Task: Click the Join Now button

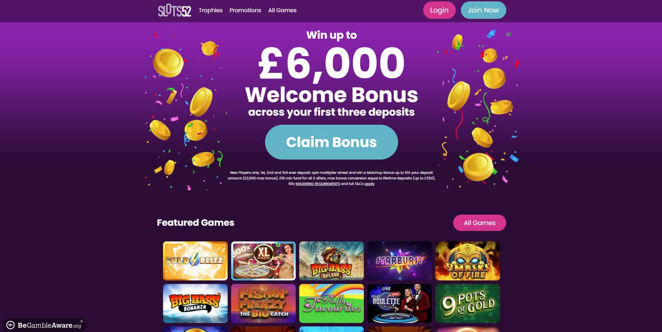Action: (x=483, y=10)
